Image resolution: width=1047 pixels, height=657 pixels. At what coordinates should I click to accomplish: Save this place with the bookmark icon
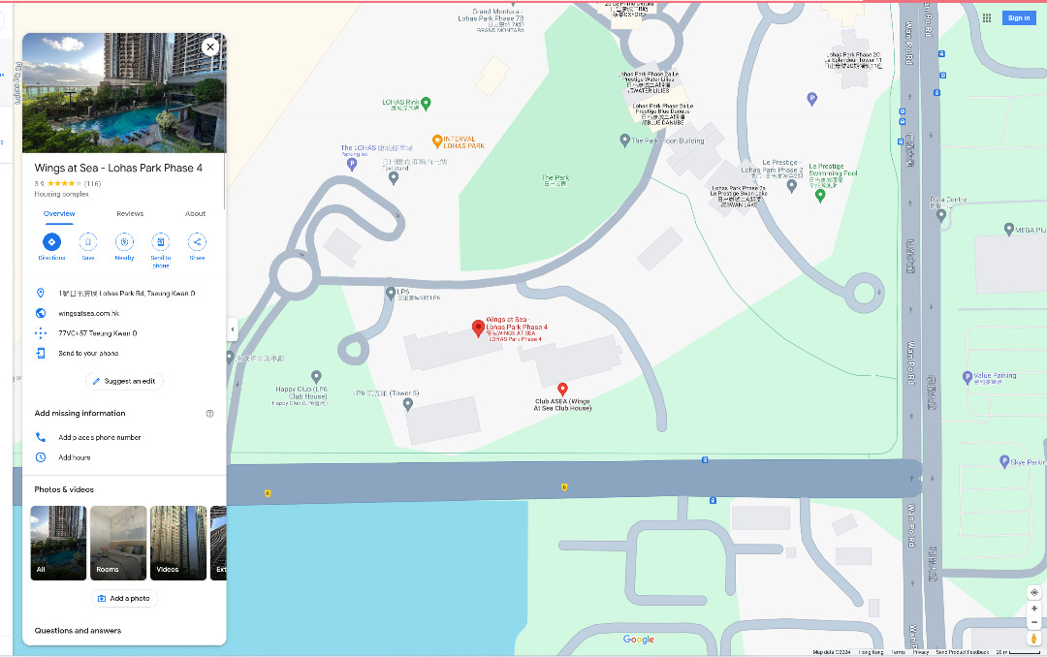[x=88, y=241]
